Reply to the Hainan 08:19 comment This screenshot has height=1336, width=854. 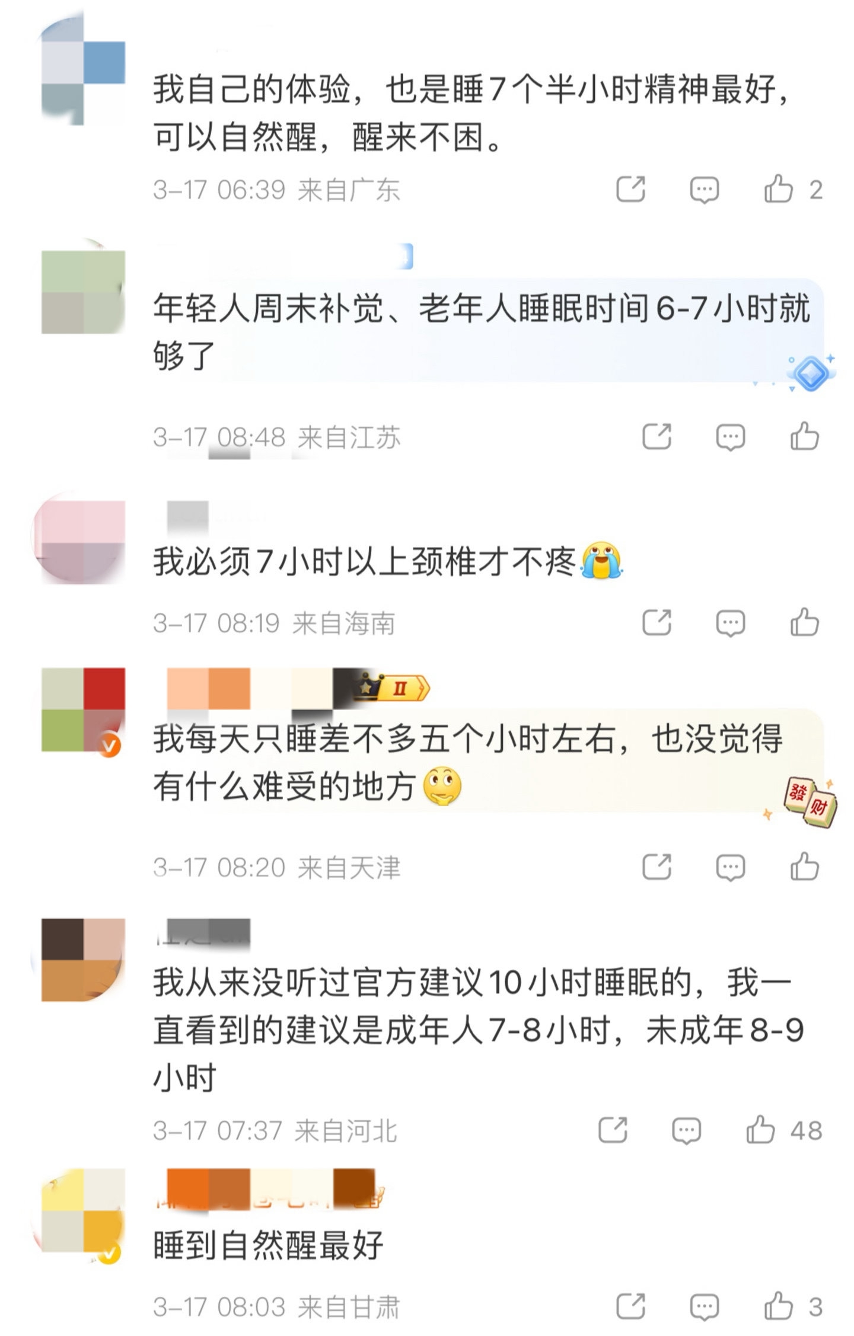pos(731,623)
